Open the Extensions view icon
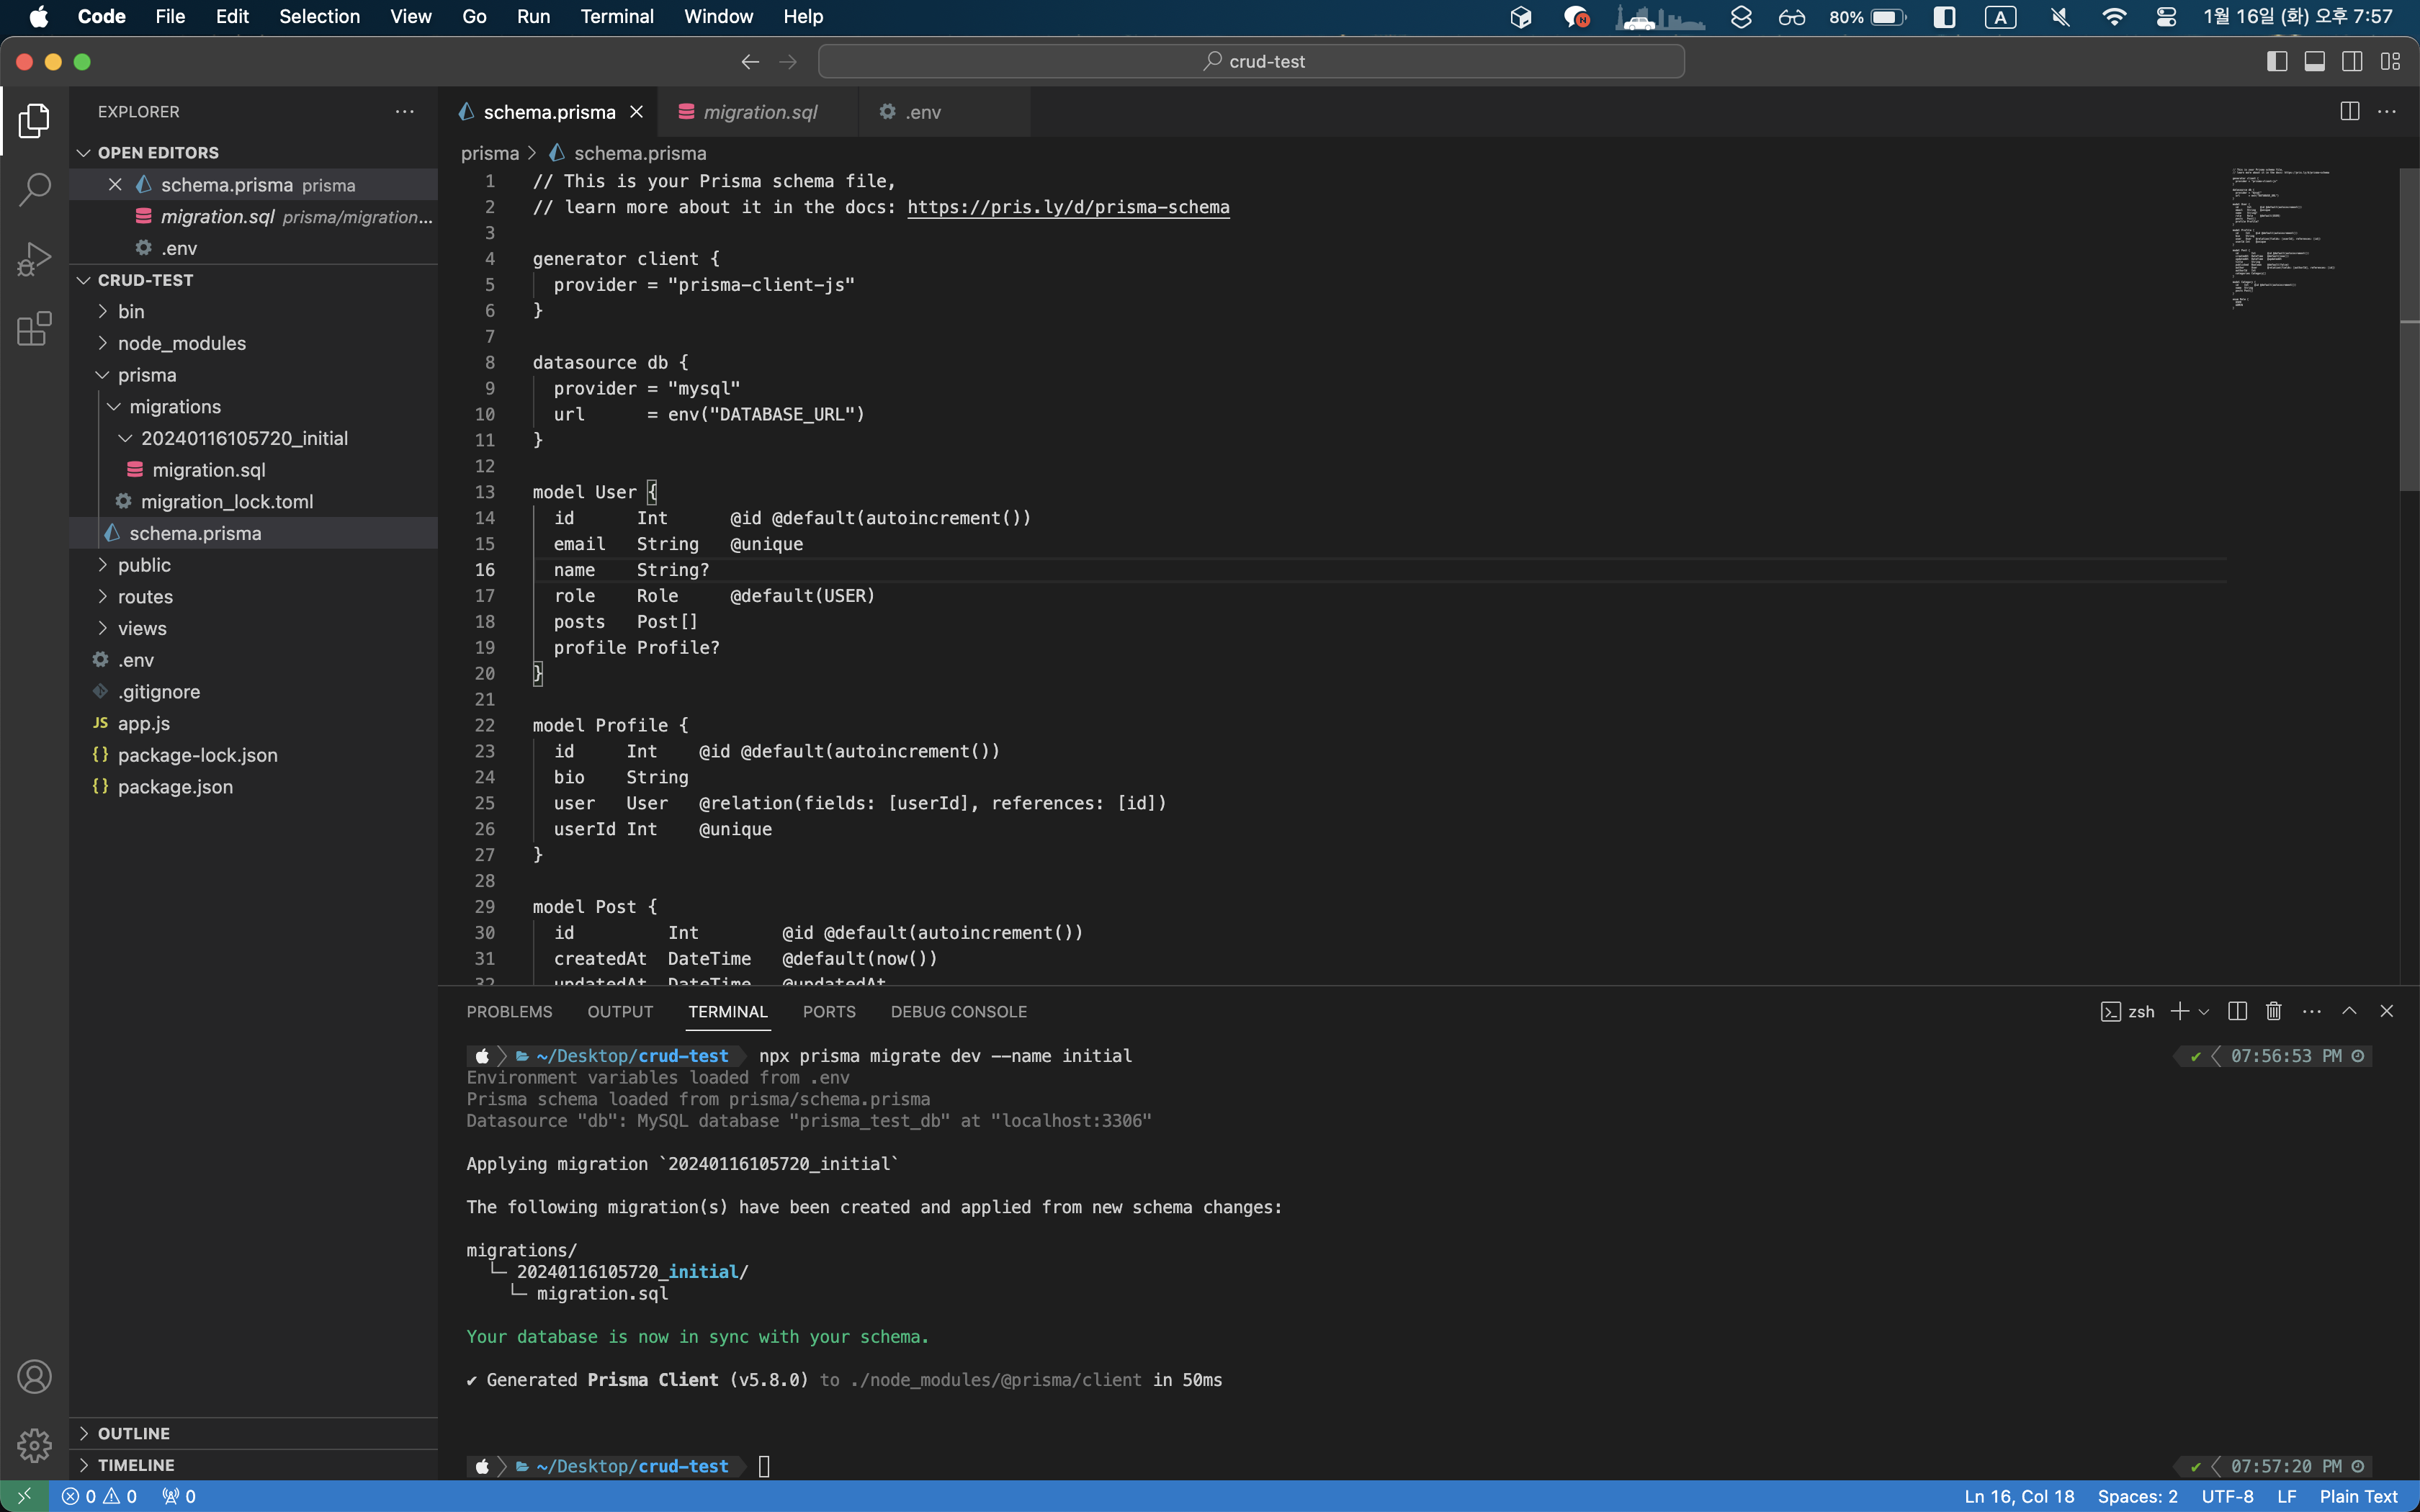Image resolution: width=2420 pixels, height=1512 pixels. click(34, 329)
